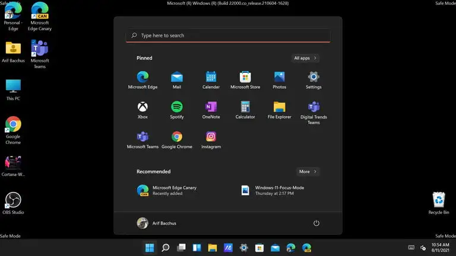Open recently added Microsoft Edge Canary
This screenshot has width=456, height=256.
coord(167,190)
